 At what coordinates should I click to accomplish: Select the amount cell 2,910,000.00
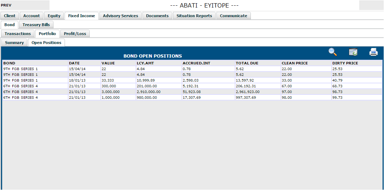pos(159,92)
